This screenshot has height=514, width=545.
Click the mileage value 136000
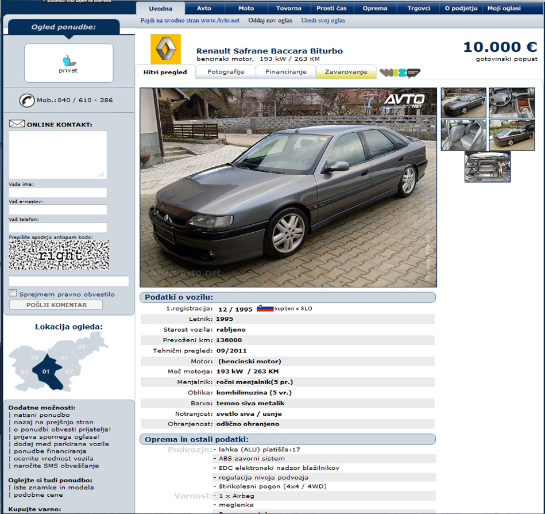(229, 340)
